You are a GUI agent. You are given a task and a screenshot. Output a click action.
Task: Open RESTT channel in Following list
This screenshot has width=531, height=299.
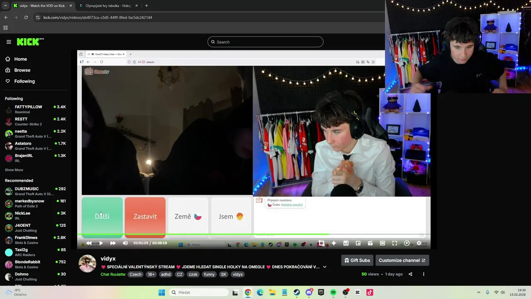(x=35, y=121)
